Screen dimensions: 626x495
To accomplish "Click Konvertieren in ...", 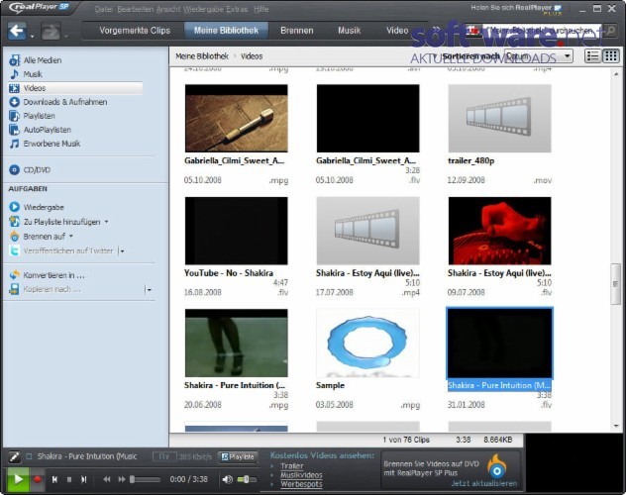I will point(53,275).
